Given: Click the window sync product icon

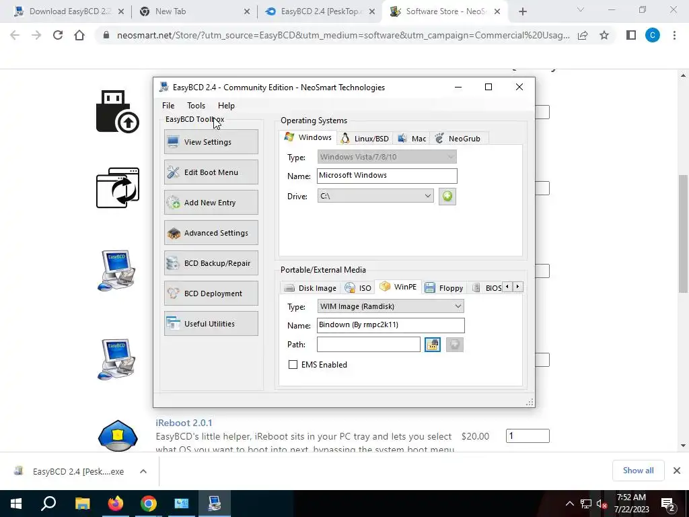Looking at the screenshot, I should click(117, 188).
